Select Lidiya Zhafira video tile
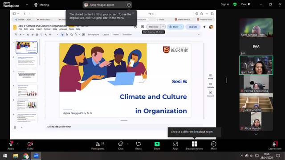The image size is (285, 160). [256, 103]
